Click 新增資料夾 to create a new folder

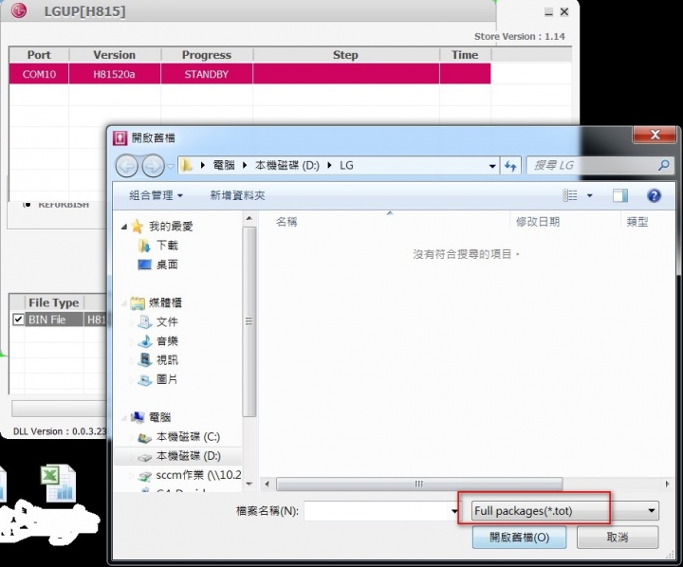pos(237,195)
